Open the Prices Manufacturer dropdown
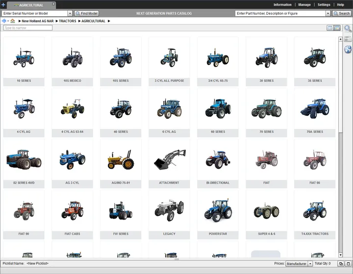Image resolution: width=353 pixels, height=274 pixels. [x=299, y=264]
